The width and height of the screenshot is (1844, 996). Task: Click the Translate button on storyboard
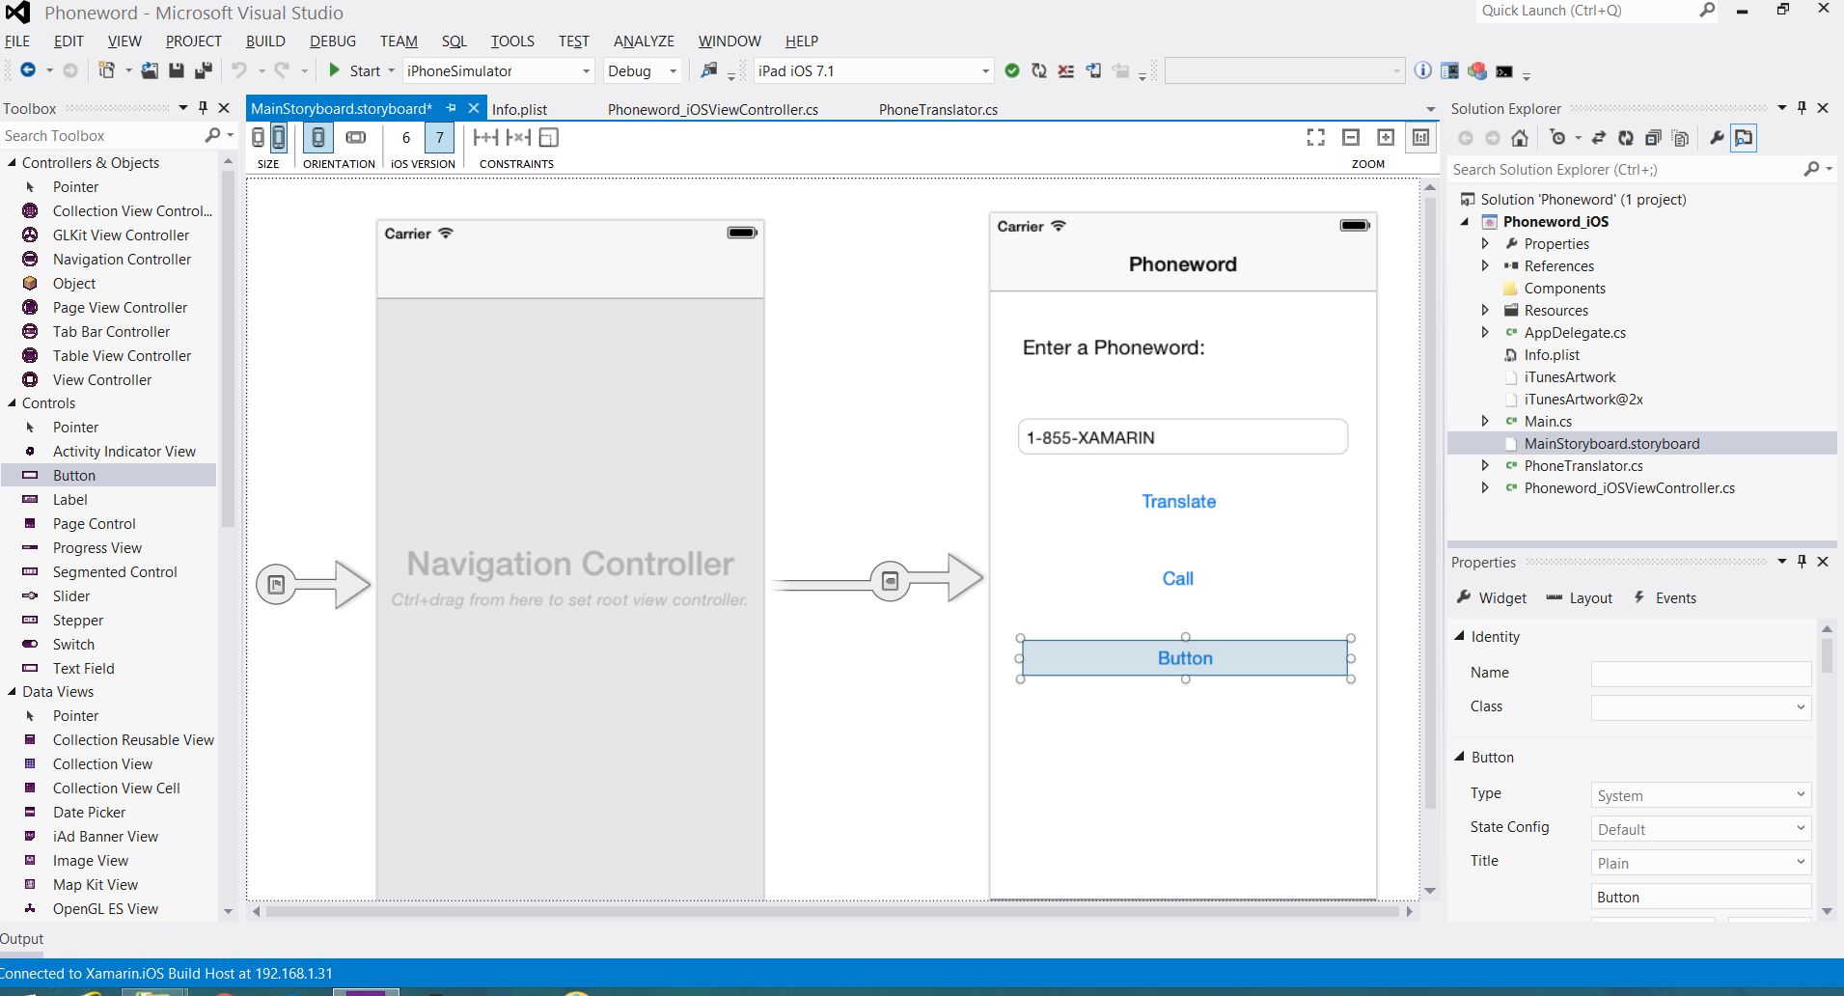point(1178,502)
